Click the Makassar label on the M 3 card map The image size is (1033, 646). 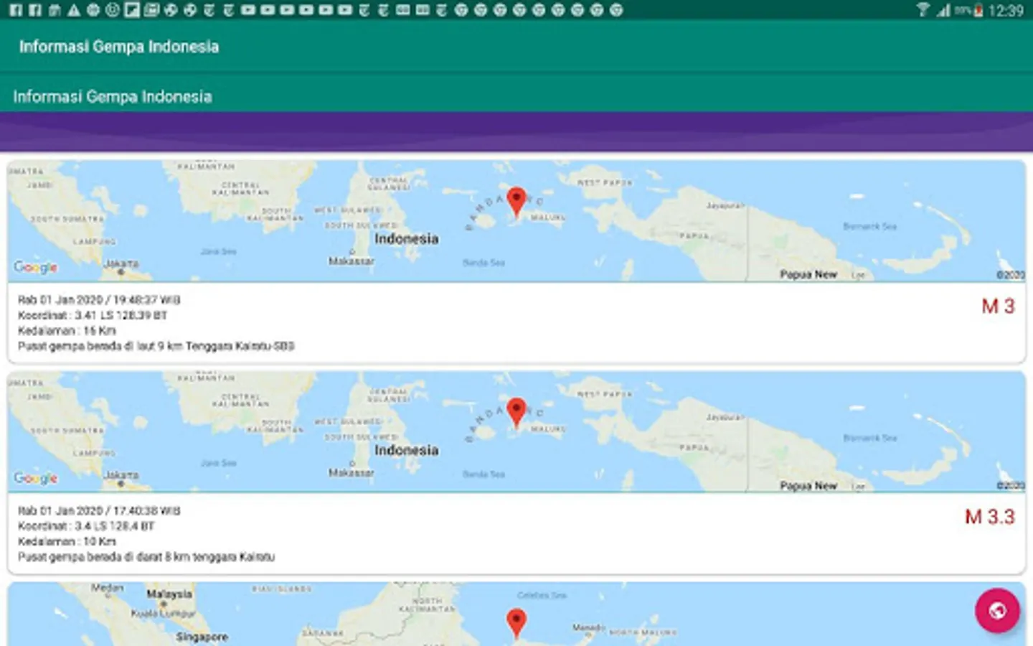(x=351, y=261)
